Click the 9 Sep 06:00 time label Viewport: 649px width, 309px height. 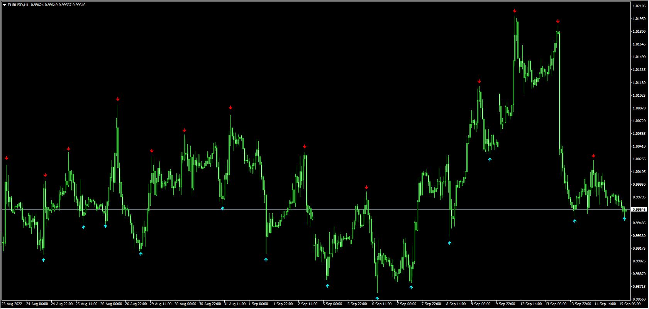(x=481, y=304)
